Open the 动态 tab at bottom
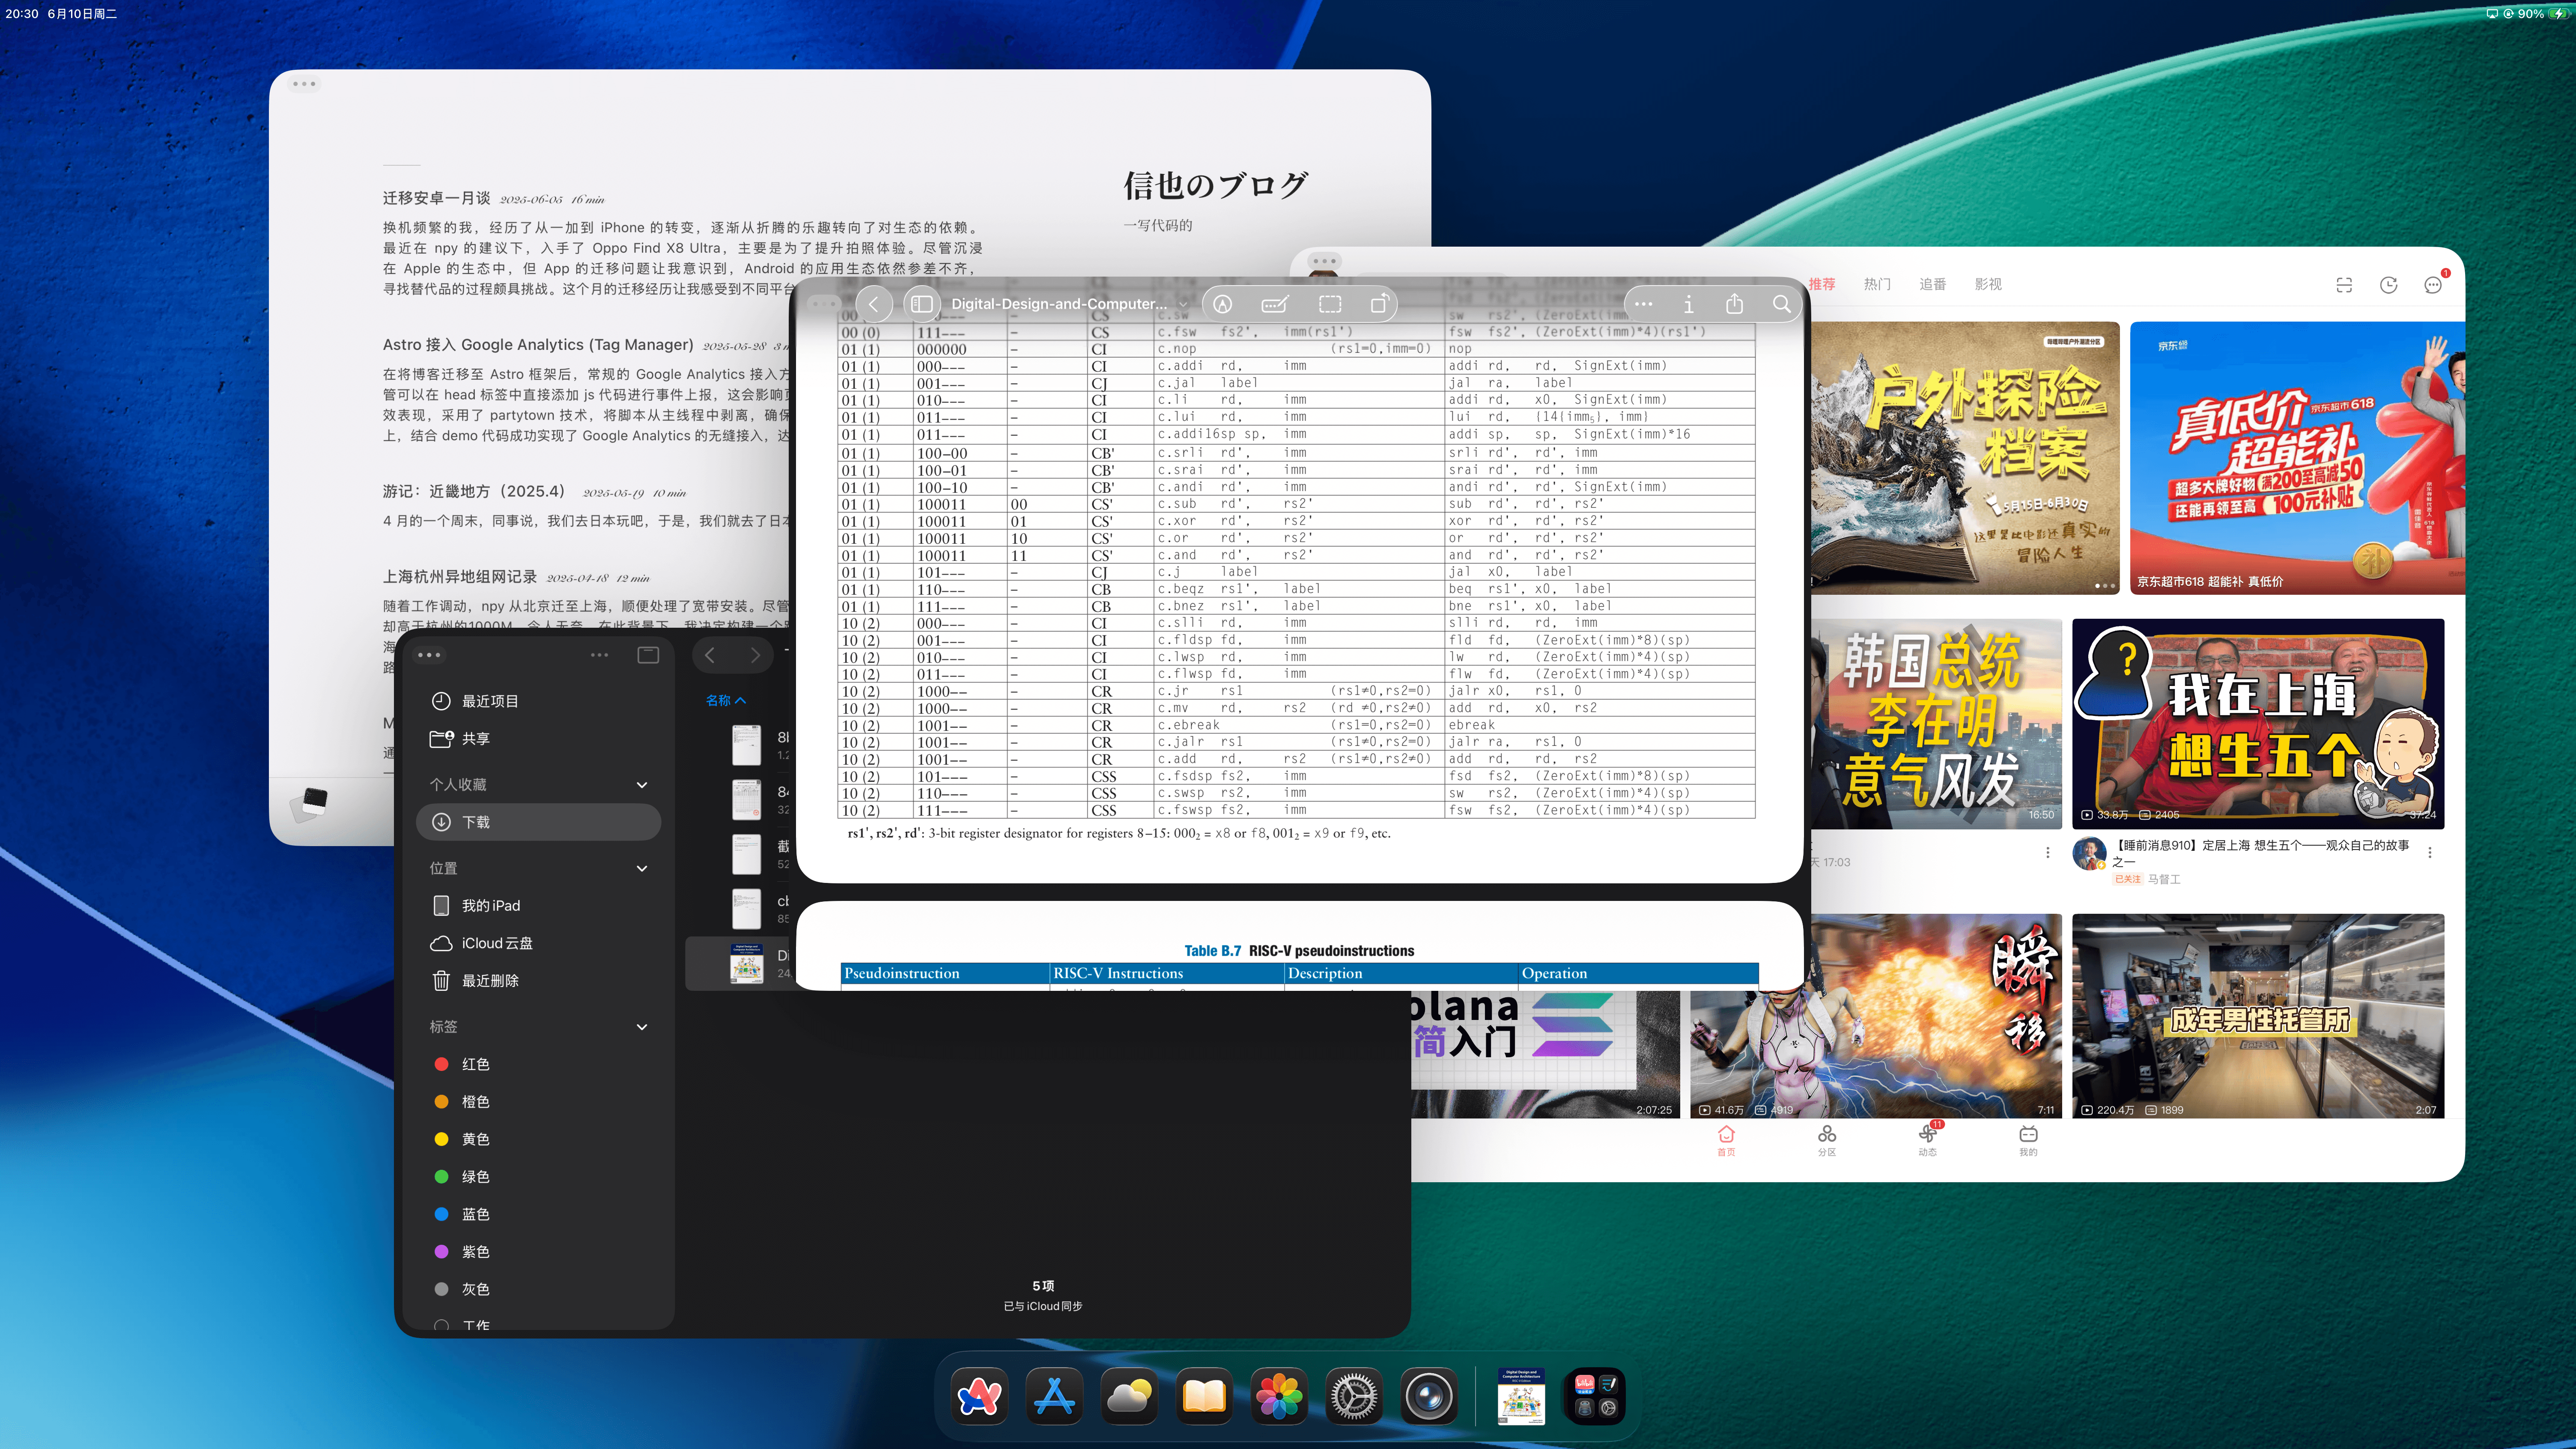Viewport: 2576px width, 1449px height. (1927, 1139)
